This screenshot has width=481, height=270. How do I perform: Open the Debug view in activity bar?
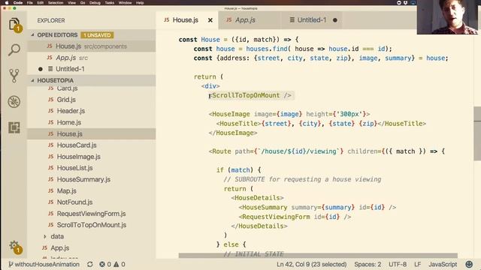(x=14, y=102)
